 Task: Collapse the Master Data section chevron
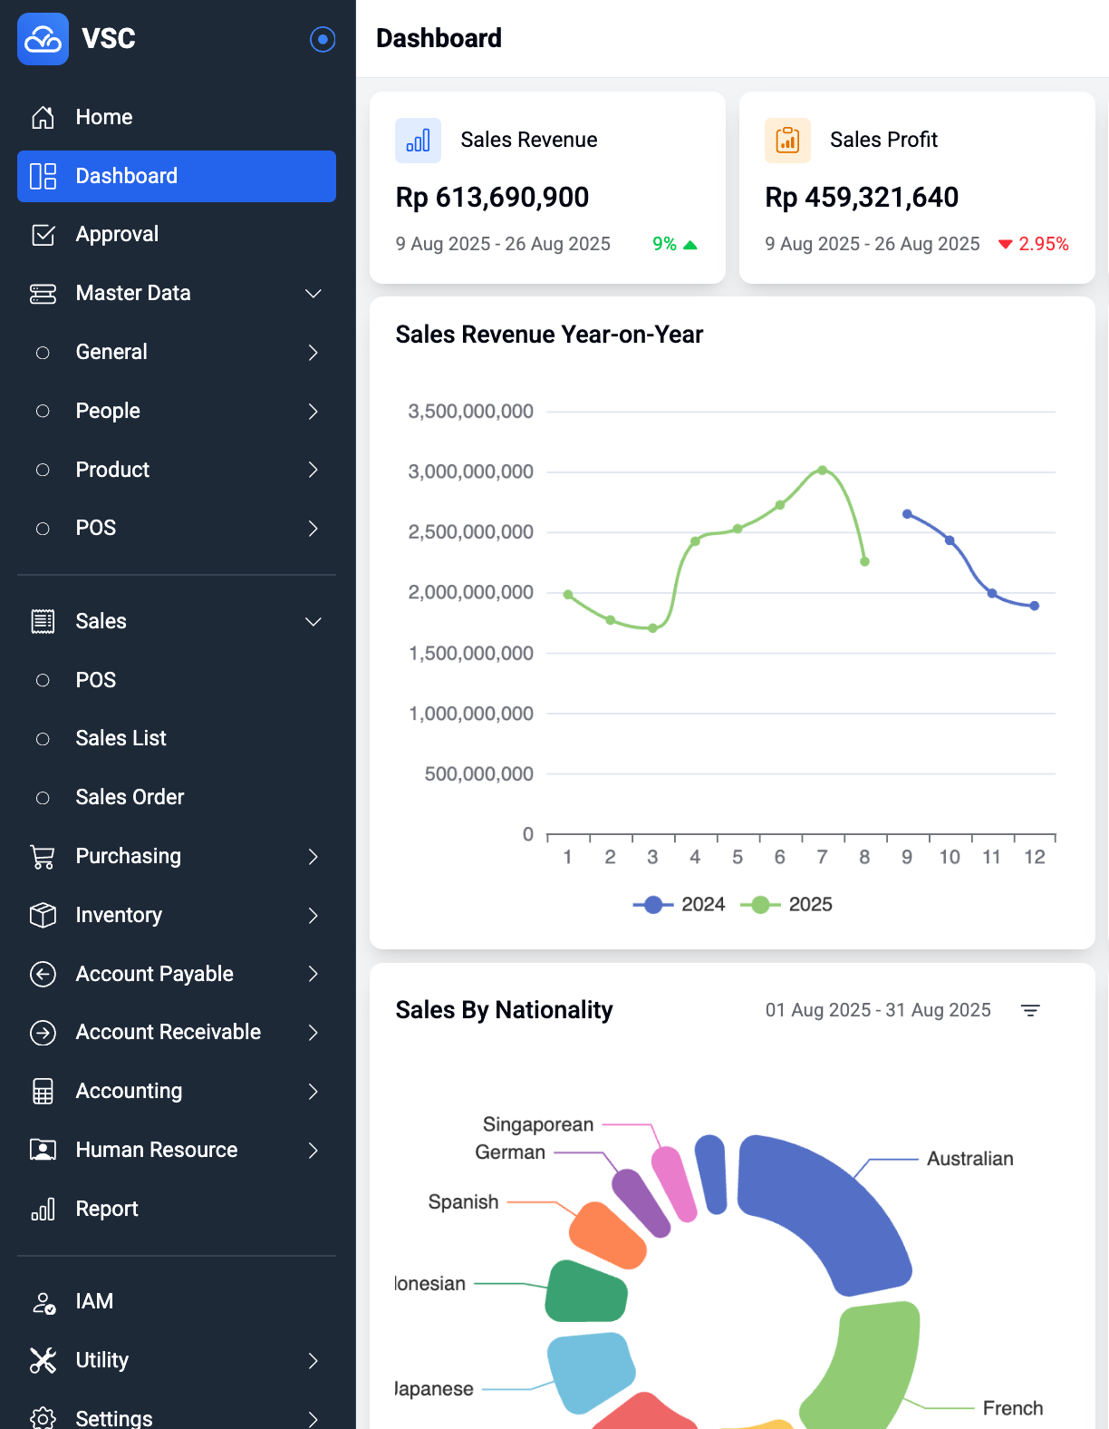[313, 294]
